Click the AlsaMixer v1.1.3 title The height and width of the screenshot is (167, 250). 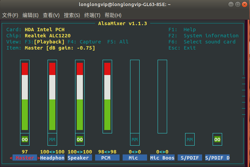(122, 23)
